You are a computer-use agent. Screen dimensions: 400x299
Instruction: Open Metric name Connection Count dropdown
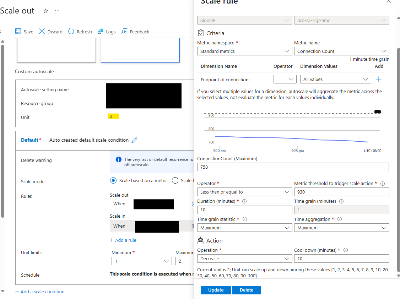tap(342, 51)
